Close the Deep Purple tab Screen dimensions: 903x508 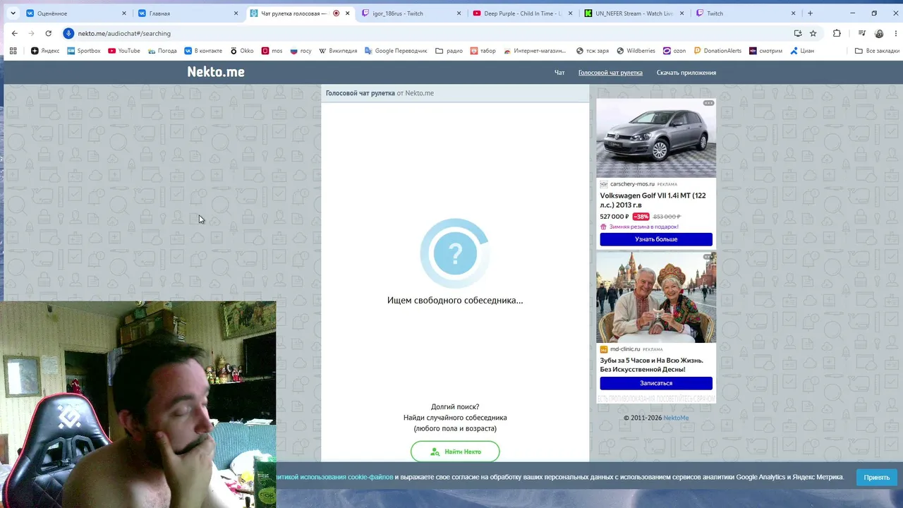(x=570, y=13)
